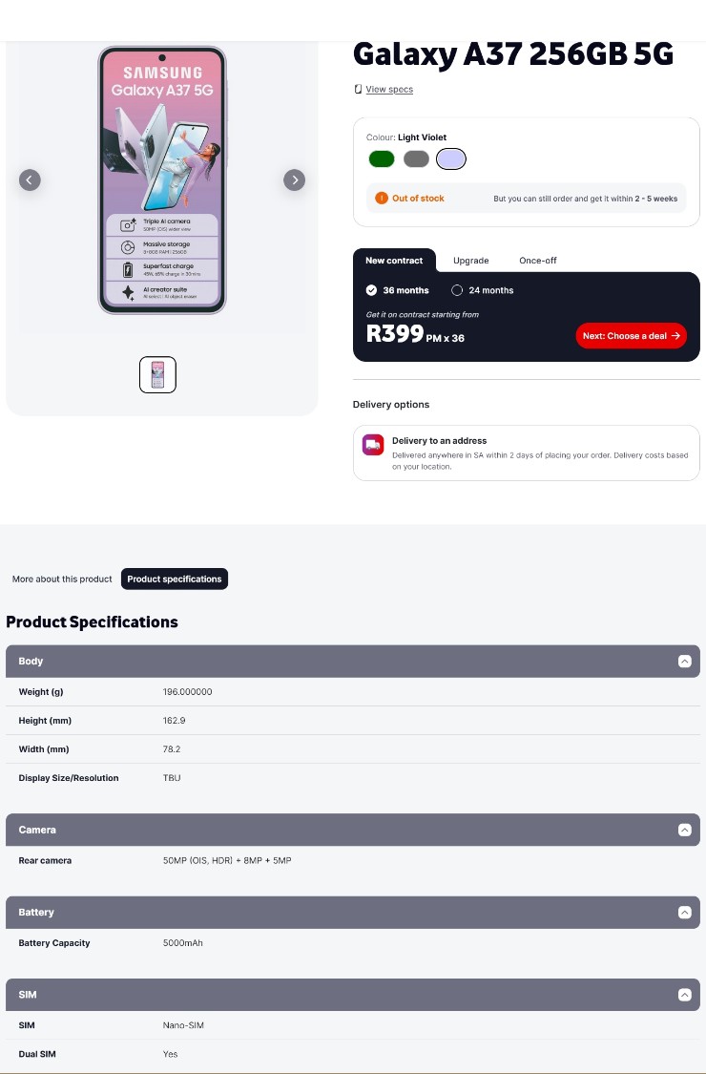Switch to the Upgrade tab

pos(470,260)
